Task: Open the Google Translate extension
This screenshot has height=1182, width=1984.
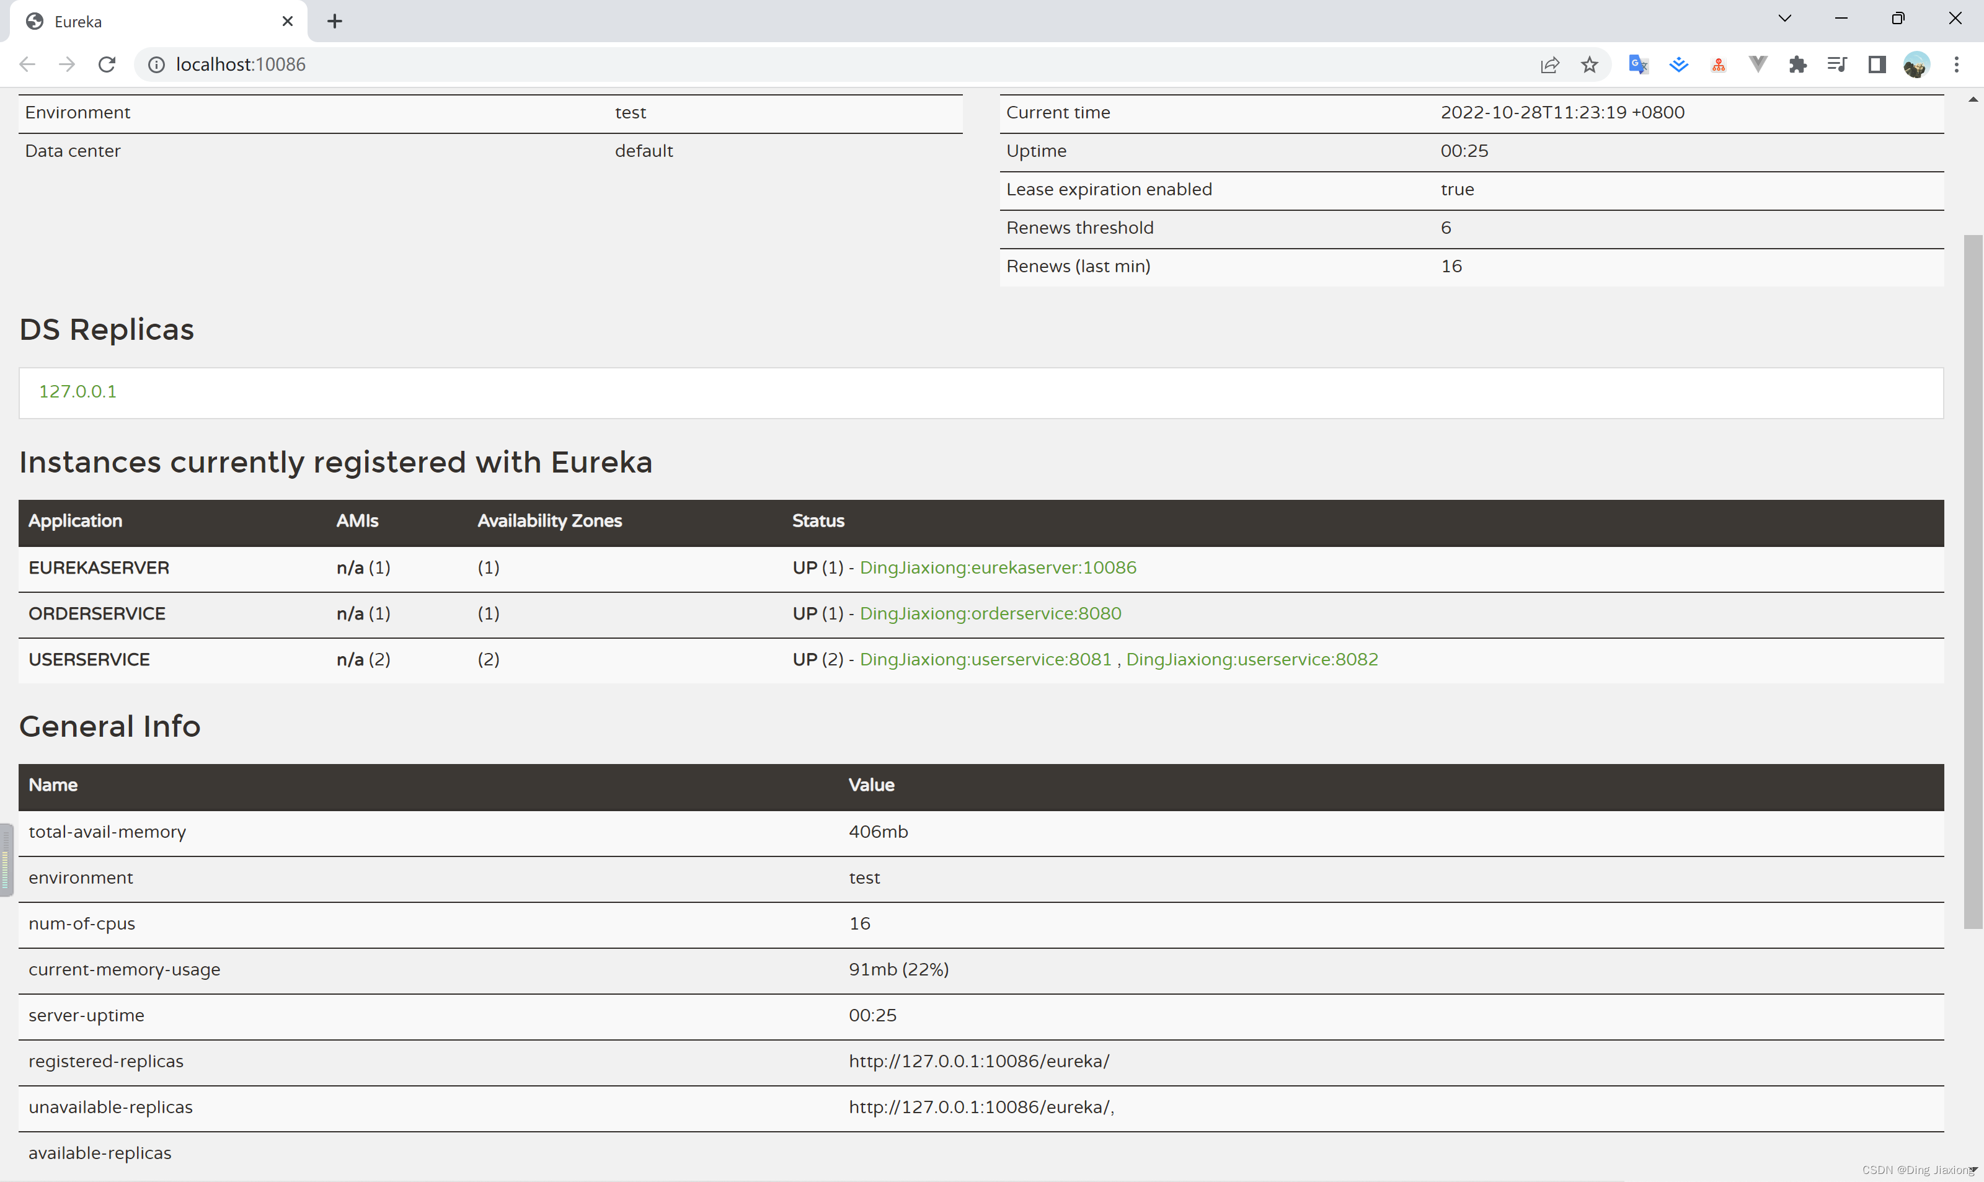Action: click(x=1637, y=64)
